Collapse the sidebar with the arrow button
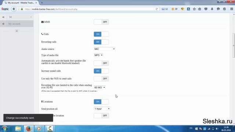 (17, 31)
